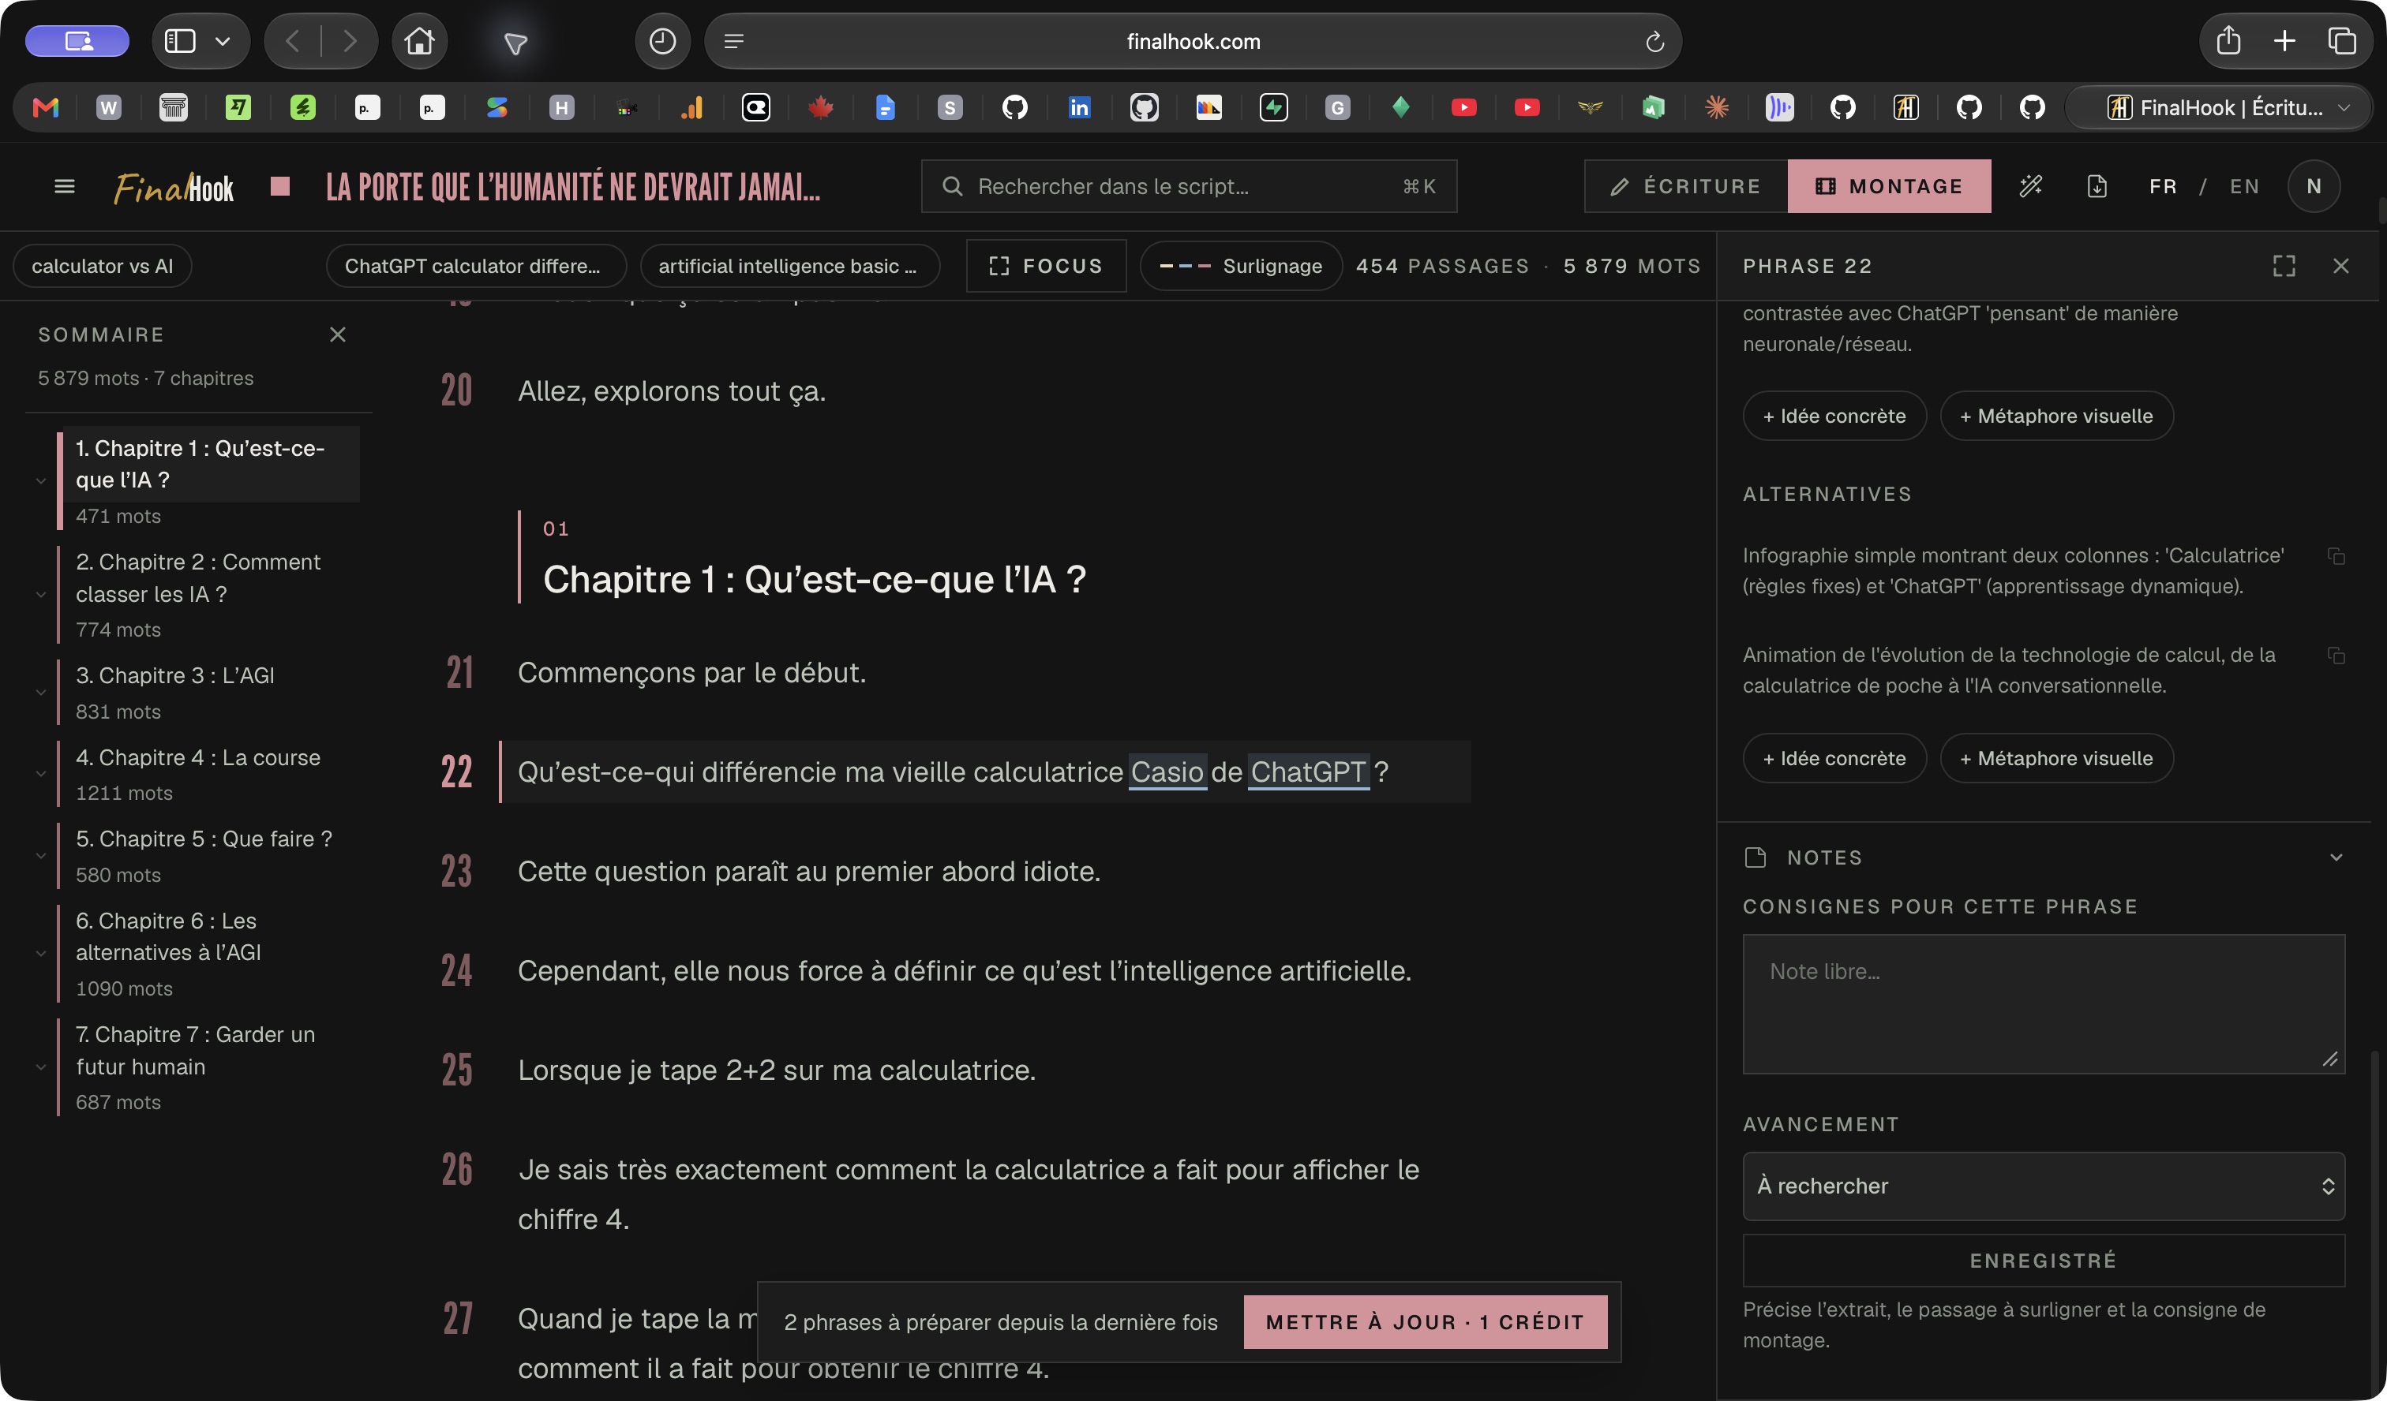Viewport: 2387px width, 1401px height.
Task: Click the magic wand icon in header
Action: point(2030,185)
